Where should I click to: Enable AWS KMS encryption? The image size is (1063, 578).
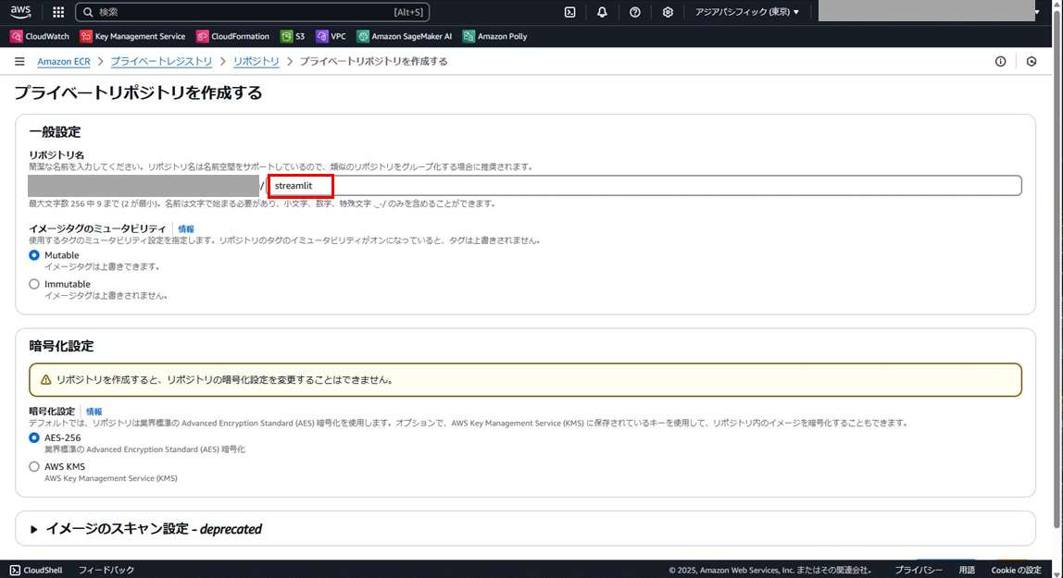[33, 466]
